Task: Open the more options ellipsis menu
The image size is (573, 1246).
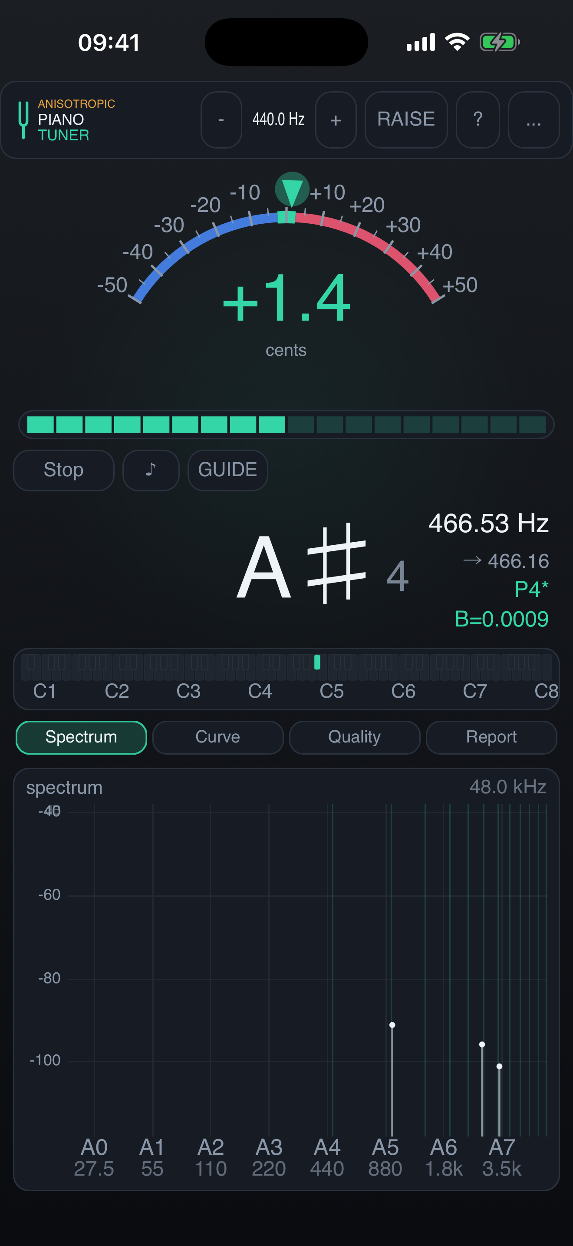Action: point(533,119)
